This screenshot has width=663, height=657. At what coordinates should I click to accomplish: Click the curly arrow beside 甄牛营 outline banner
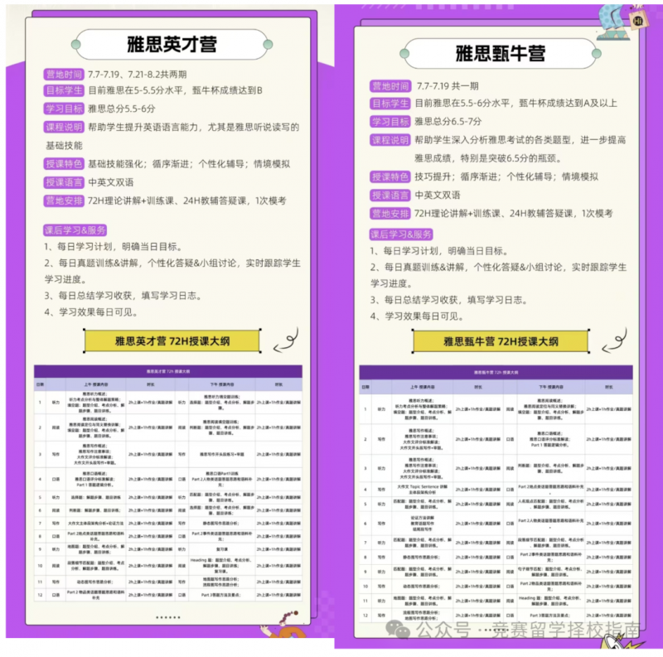pos(614,341)
